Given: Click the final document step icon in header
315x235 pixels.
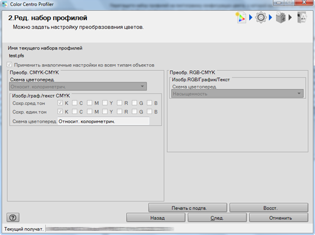Looking at the screenshot, I should 302,18.
